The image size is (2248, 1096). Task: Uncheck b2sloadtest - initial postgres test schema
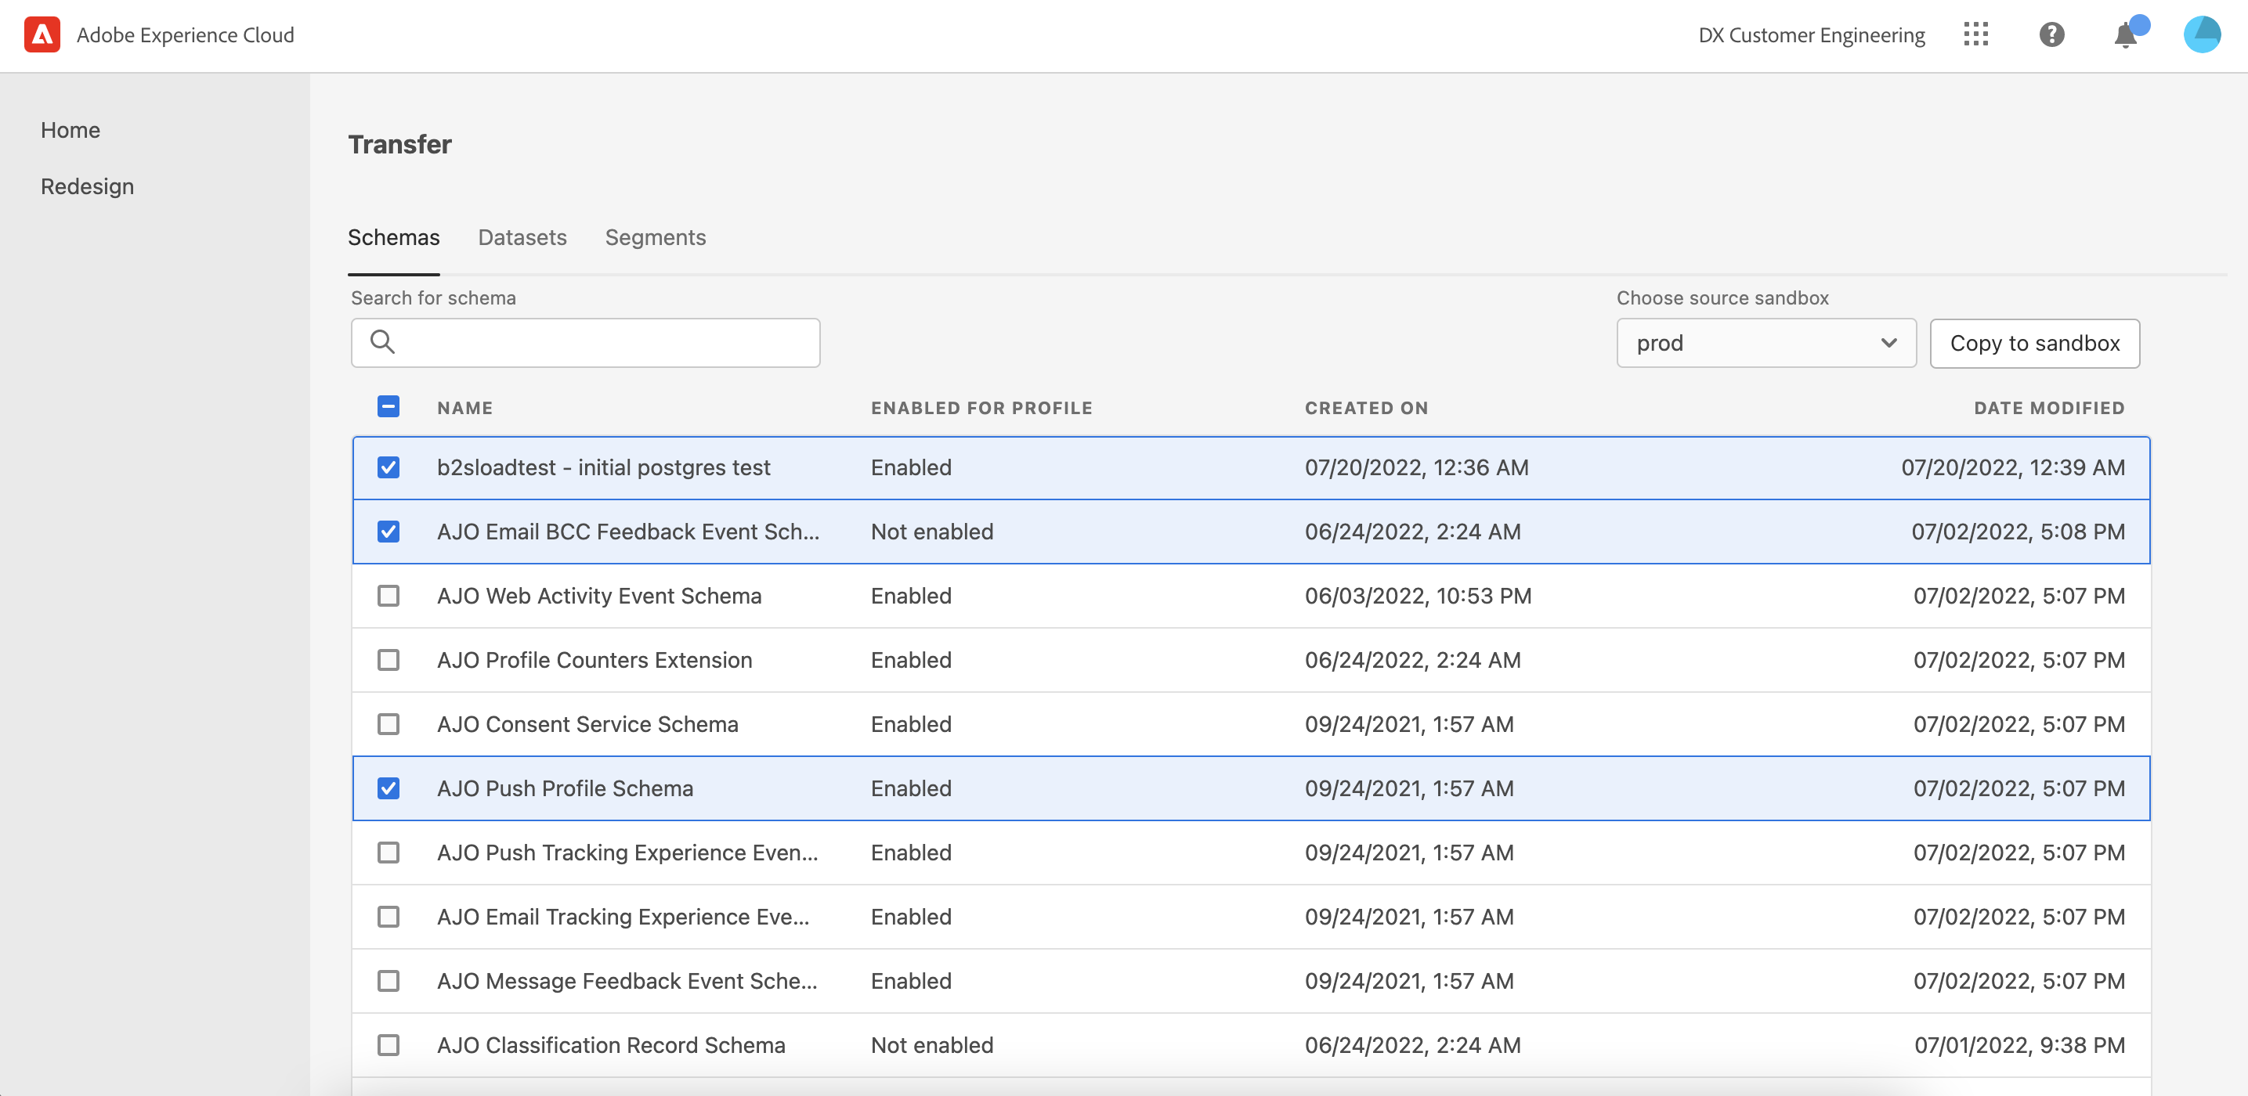389,467
